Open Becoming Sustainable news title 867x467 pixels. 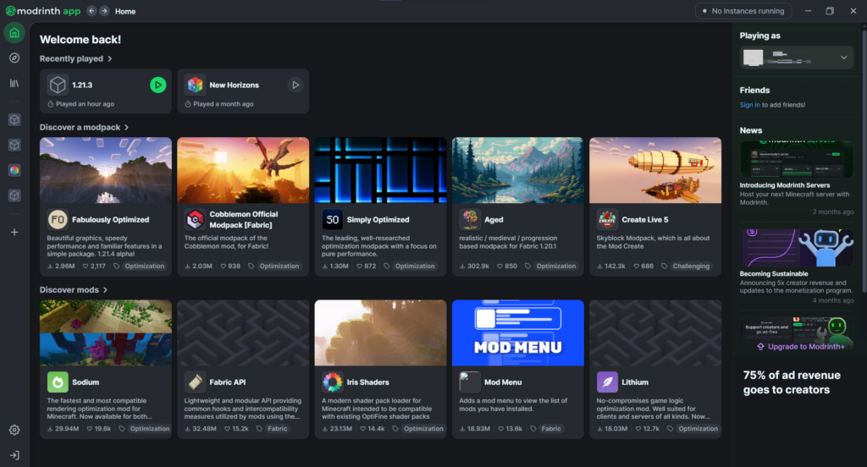pyautogui.click(x=774, y=273)
